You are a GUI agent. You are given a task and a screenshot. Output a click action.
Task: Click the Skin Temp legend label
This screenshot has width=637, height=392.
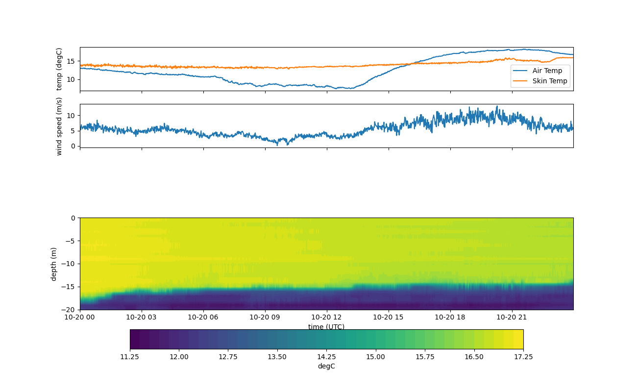click(x=550, y=81)
